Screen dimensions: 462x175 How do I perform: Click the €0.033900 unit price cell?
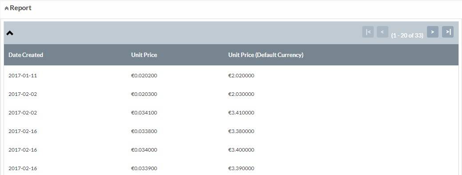tap(144, 168)
